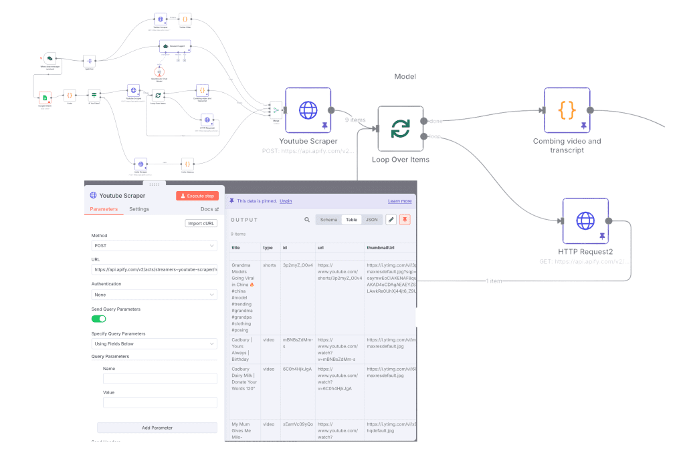Screen dimensions: 685x451
Task: Click the red pin data button
Action: click(405, 220)
